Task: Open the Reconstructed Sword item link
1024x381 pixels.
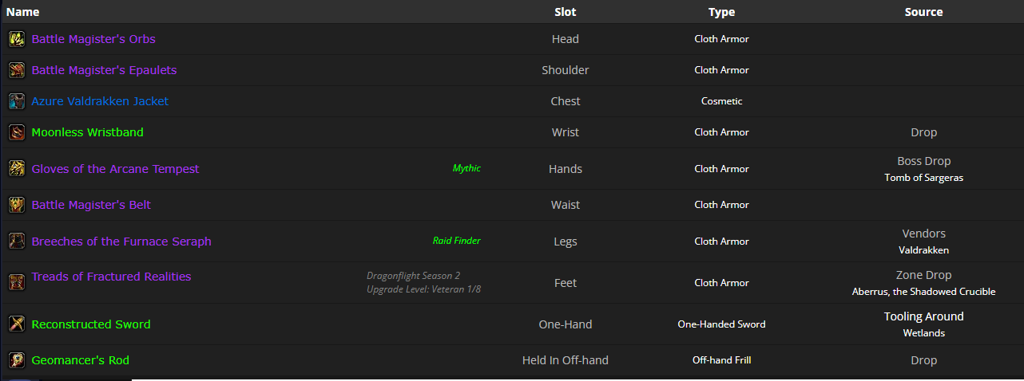Action: point(91,324)
